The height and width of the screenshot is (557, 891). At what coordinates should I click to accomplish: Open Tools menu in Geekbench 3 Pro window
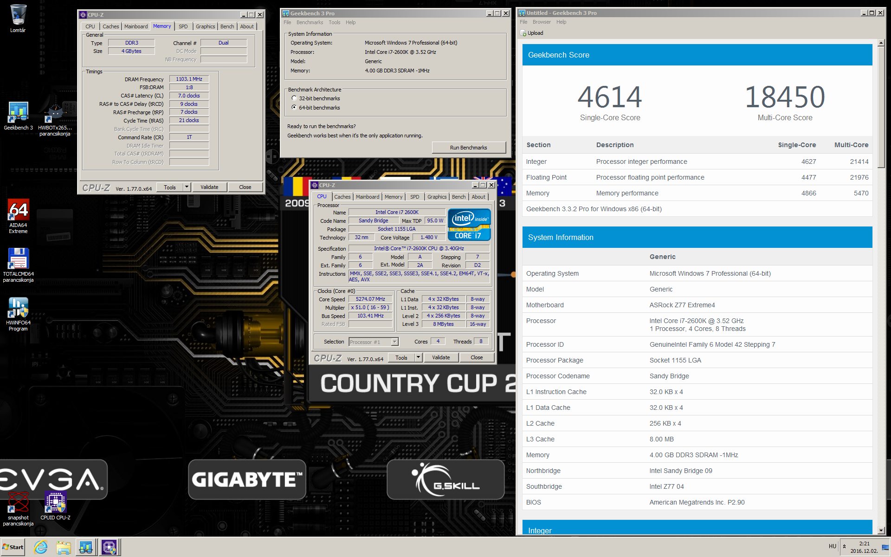[x=334, y=22]
